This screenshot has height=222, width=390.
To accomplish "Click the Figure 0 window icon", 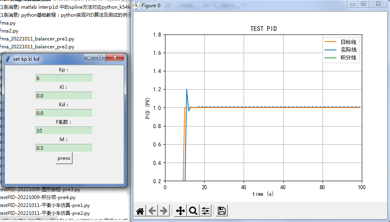I will [x=137, y=5].
